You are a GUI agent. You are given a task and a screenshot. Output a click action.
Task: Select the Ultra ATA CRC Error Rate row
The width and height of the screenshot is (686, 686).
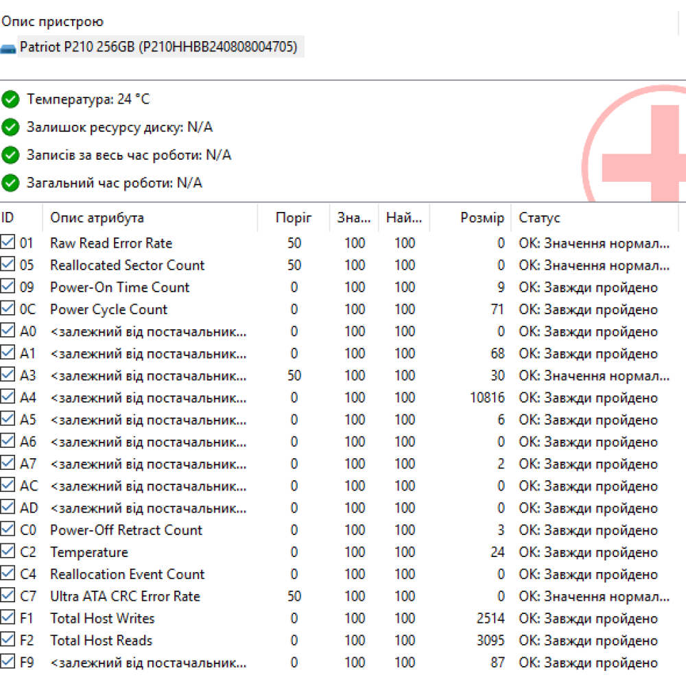[125, 597]
